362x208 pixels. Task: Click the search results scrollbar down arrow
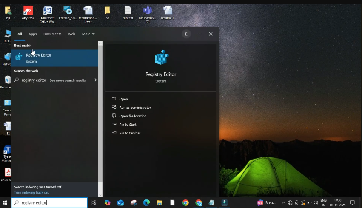(100, 195)
